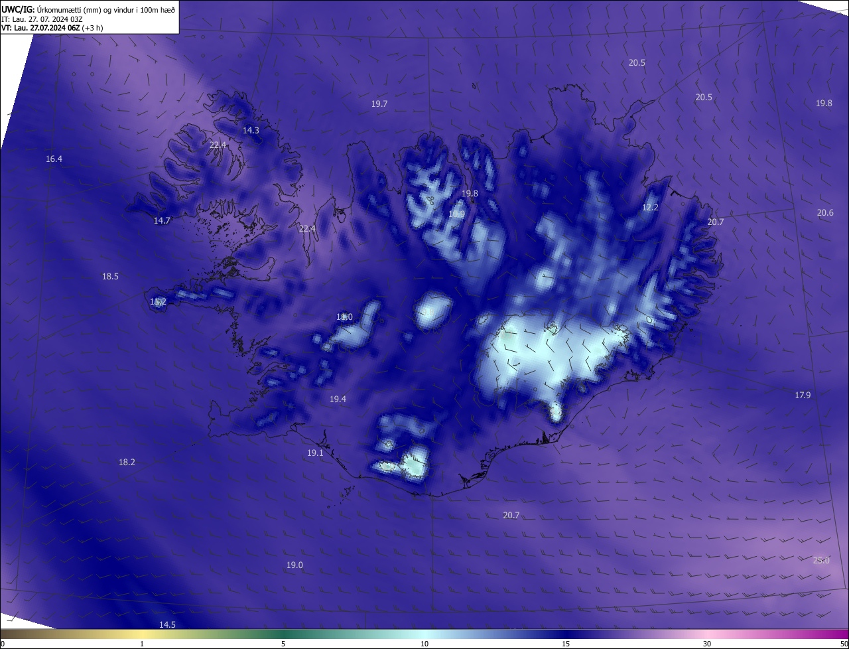Viewport: 849px width, 649px height.
Task: Click the 10 label on the color scale
Action: (424, 644)
